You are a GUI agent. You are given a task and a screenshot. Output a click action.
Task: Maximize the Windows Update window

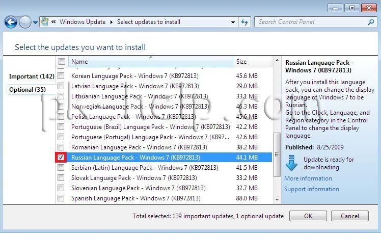click(352, 8)
